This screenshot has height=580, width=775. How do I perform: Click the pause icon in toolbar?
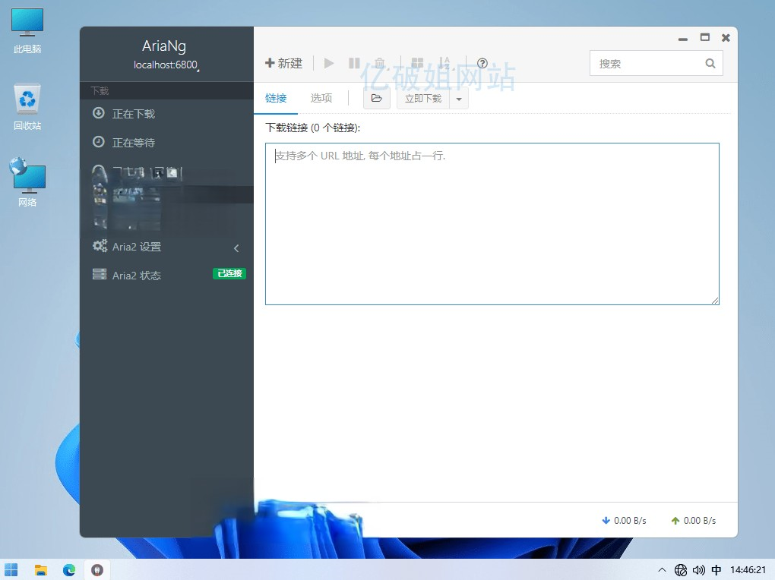click(x=354, y=63)
